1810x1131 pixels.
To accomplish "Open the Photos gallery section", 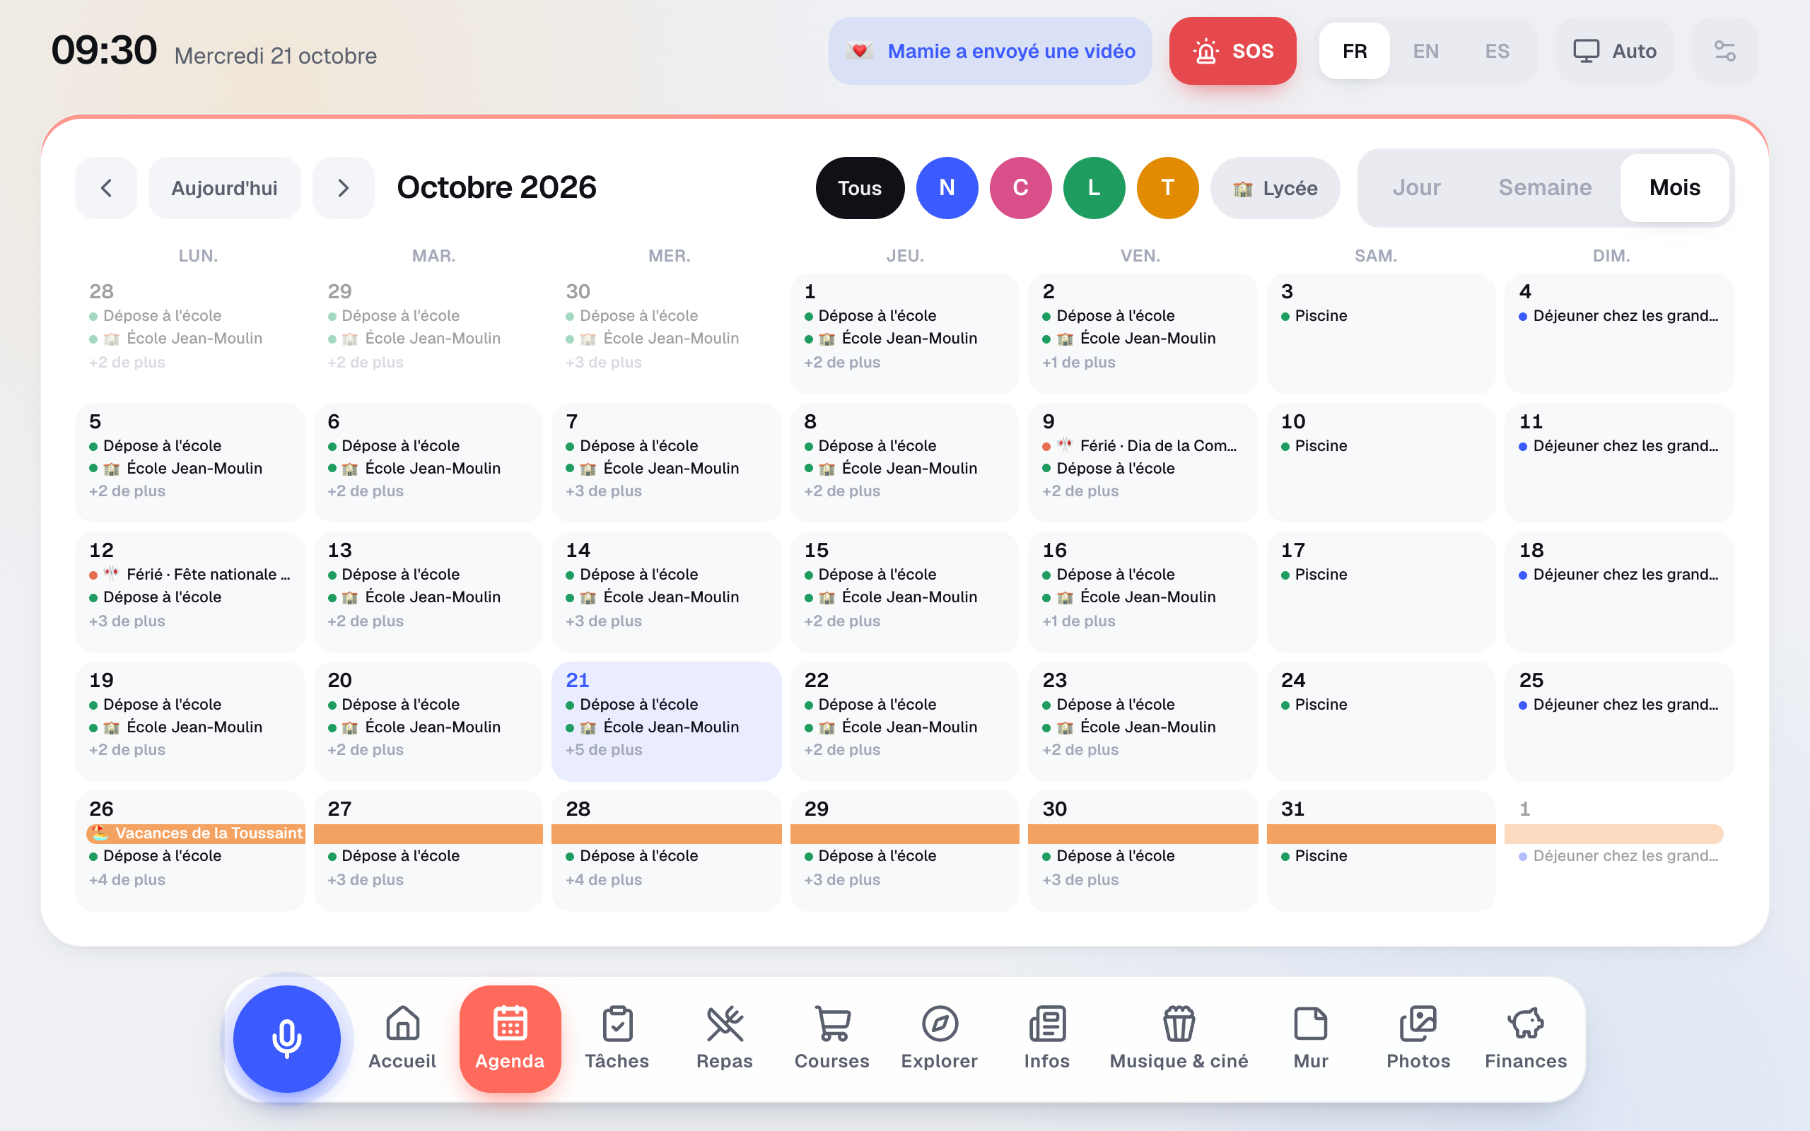I will pyautogui.click(x=1418, y=1038).
